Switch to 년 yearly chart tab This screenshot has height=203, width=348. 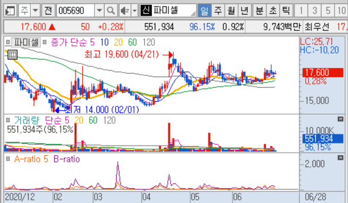(244, 11)
